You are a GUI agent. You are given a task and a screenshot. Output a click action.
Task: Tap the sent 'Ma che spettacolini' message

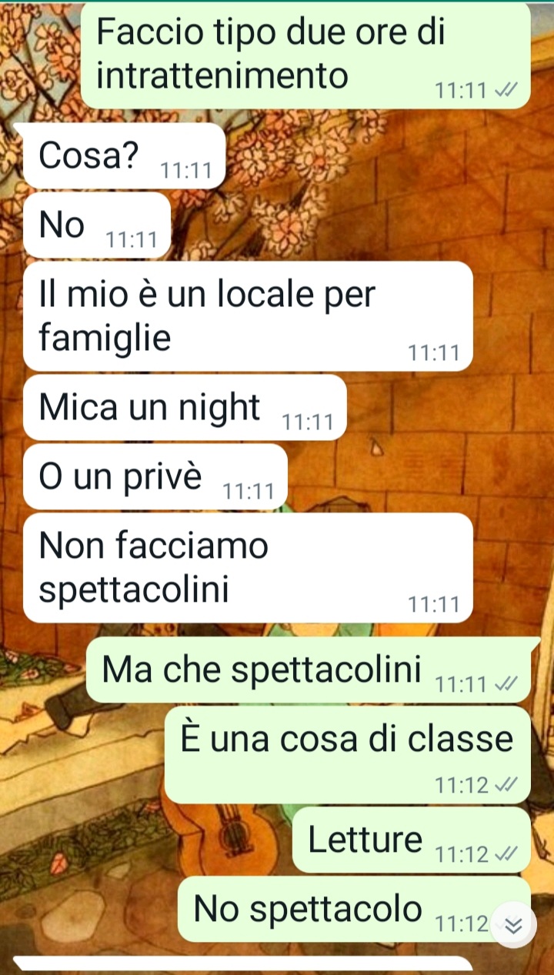click(x=309, y=669)
